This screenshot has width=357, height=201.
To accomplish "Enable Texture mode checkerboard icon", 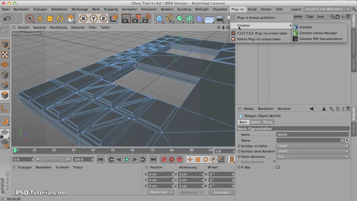I will tap(5, 55).
